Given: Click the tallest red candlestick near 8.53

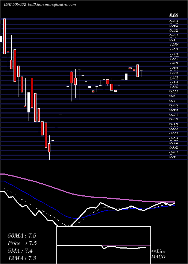Looking at the screenshot, I should pos(5,36).
